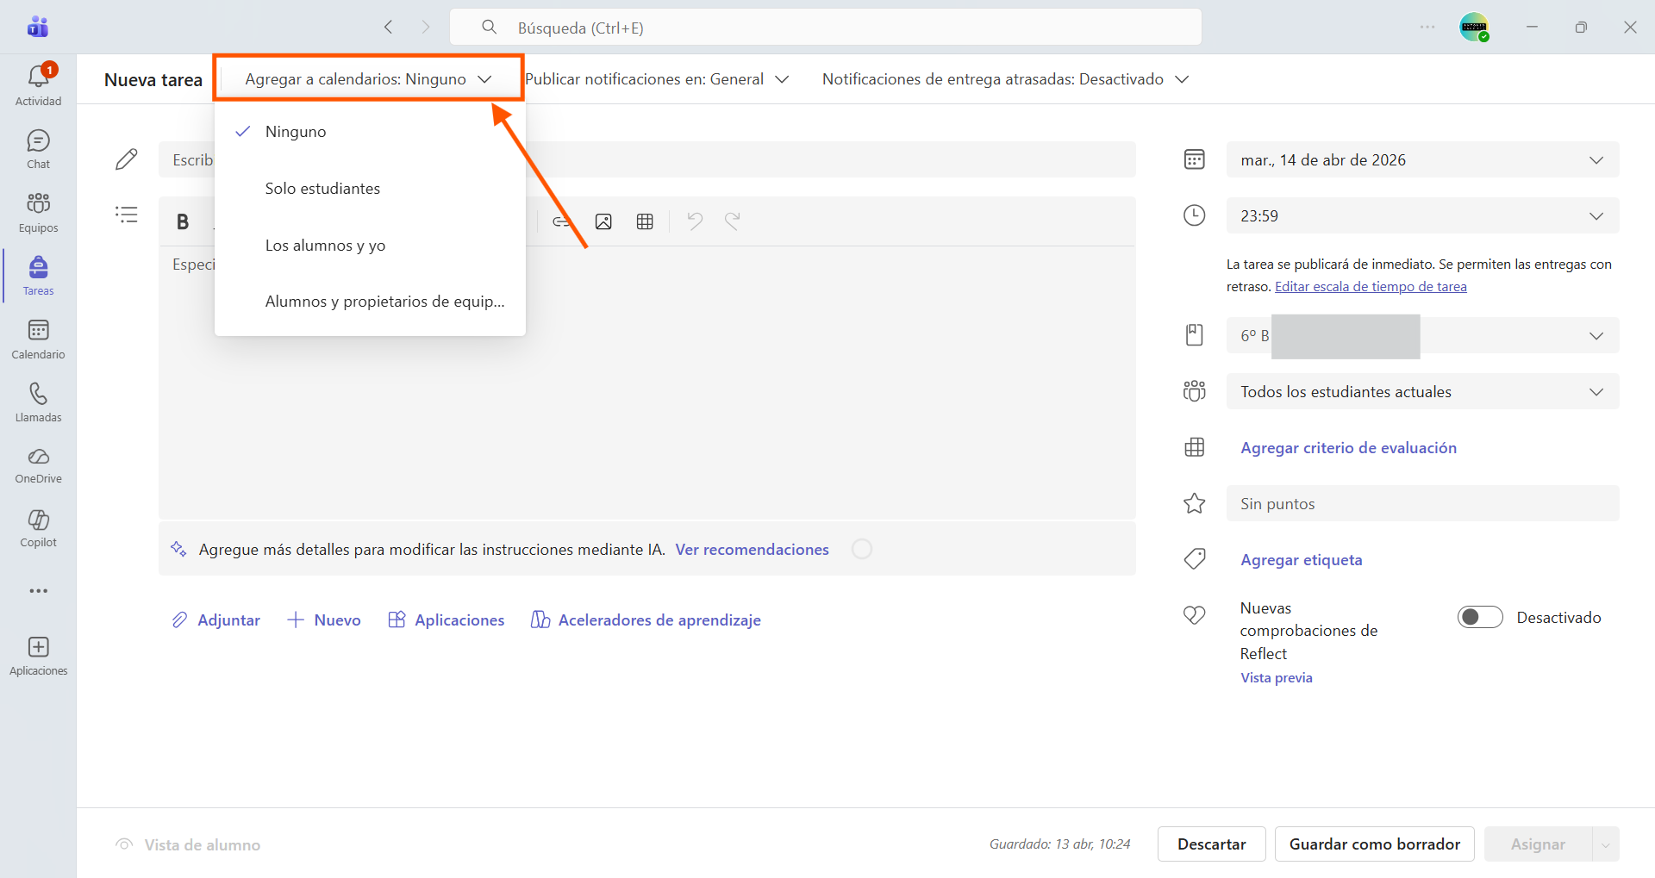Open Vista previa of Reflect

point(1276,678)
